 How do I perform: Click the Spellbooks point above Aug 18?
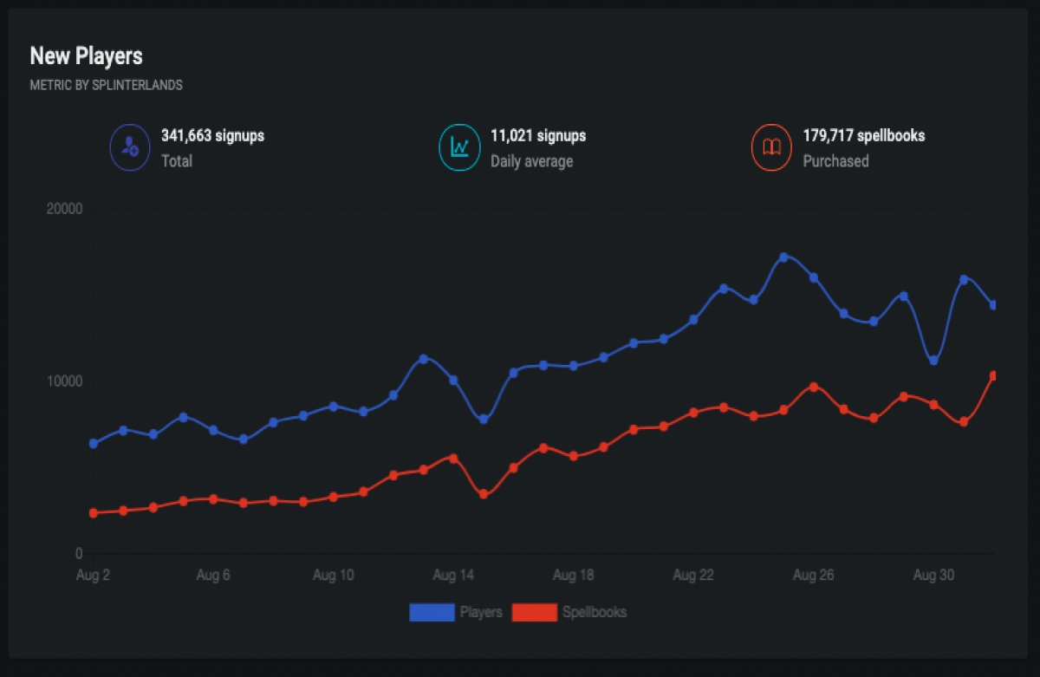(x=574, y=456)
